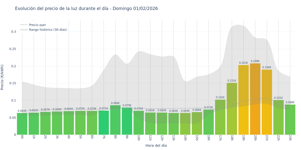Toggle the 'Rango histórico (30 días)' legend entry

(48, 30)
